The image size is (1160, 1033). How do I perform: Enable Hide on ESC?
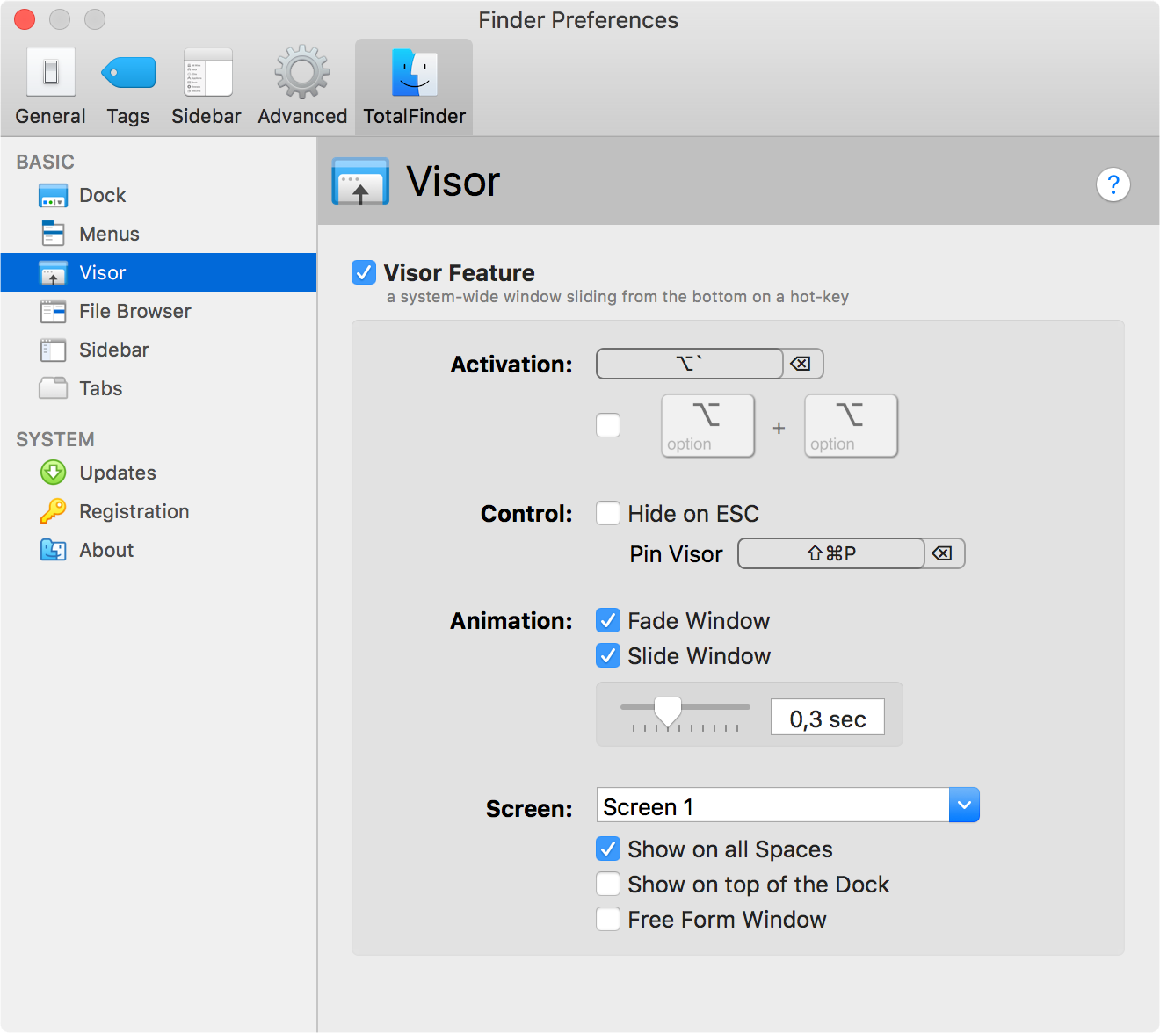tap(608, 513)
